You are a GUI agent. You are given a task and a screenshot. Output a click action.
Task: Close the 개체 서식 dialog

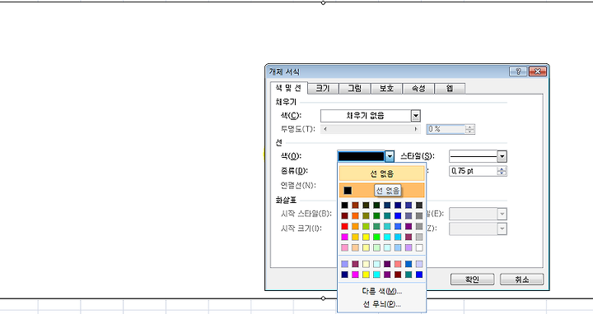click(x=537, y=72)
